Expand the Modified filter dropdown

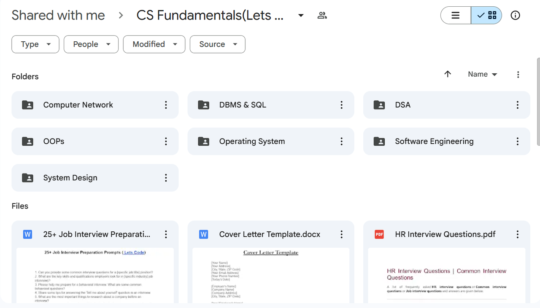tap(154, 44)
